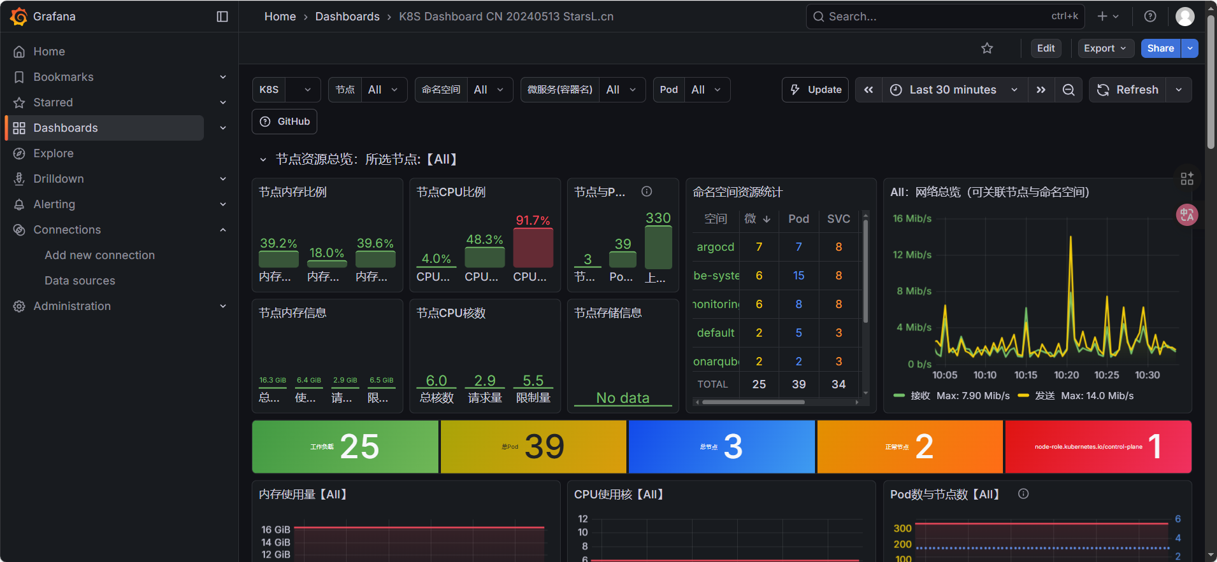Viewport: 1217px width, 562px height.
Task: Open Explore in the sidebar
Action: (54, 153)
